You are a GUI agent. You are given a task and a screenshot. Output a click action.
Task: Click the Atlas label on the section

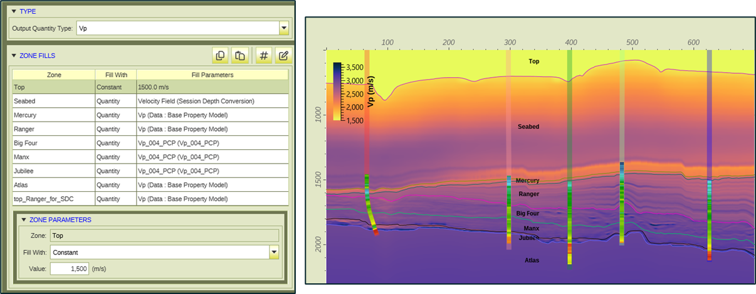[532, 260]
